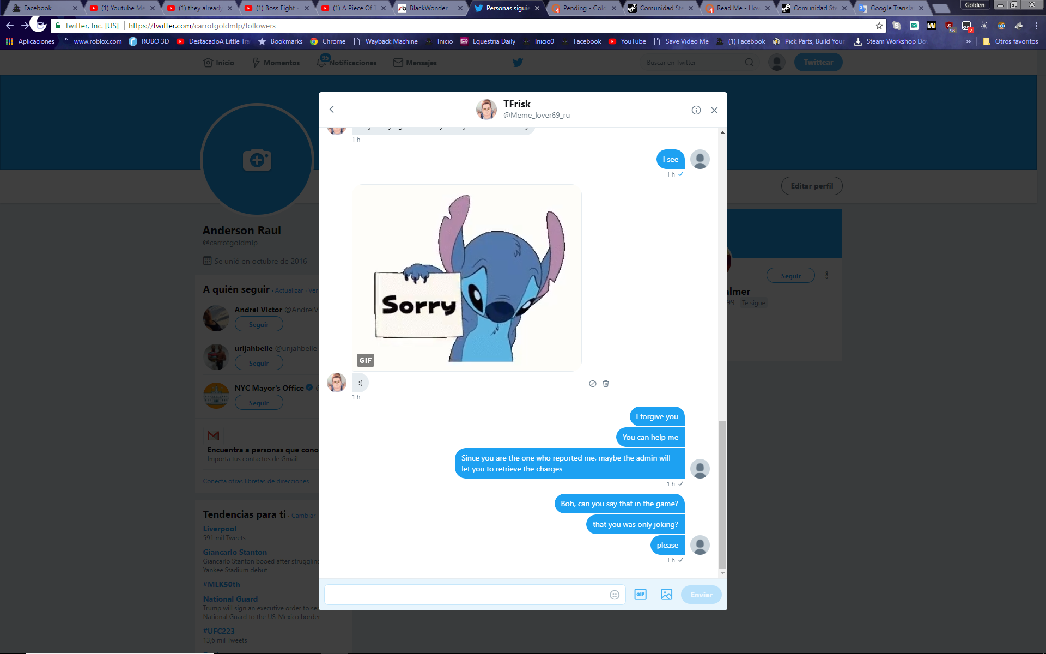
Task: Click the Twitter bird logo
Action: [x=518, y=63]
